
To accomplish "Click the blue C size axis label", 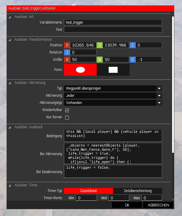I will [x=132, y=60].
